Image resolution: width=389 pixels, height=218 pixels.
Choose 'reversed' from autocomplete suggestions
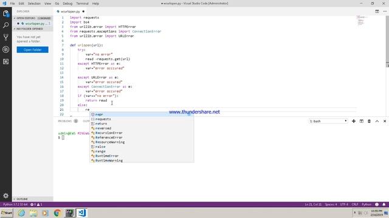pyautogui.click(x=142, y=128)
